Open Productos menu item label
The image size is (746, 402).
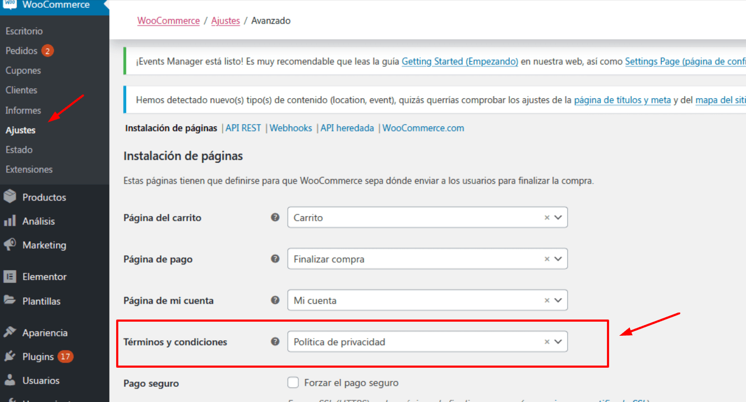(44, 197)
